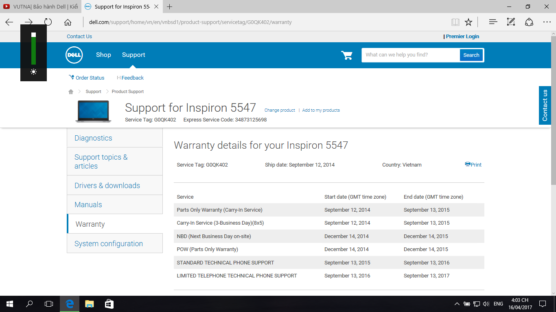Viewport: 556px width, 312px height.
Task: Open the Diagnostics sidebar section
Action: 115,138
